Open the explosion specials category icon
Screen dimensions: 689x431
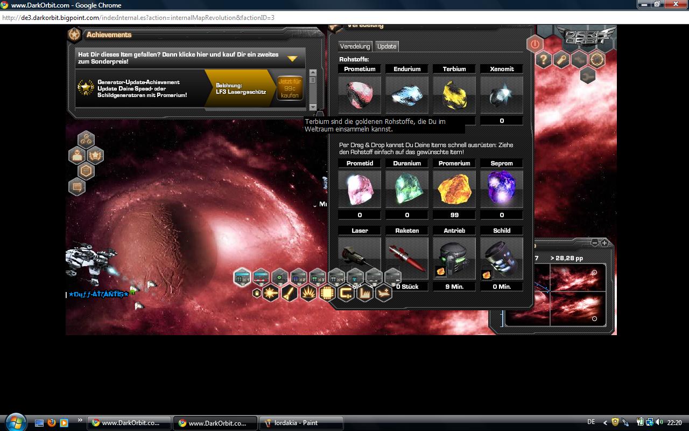click(x=308, y=294)
